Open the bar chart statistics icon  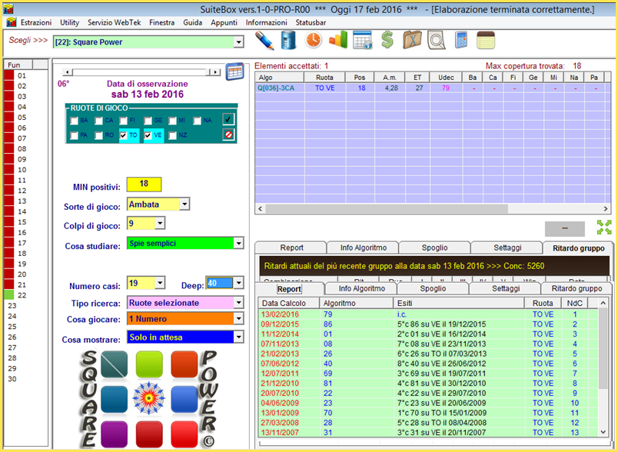click(x=338, y=40)
